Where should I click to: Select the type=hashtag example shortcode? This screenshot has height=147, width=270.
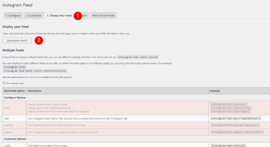[x=231, y=108]
